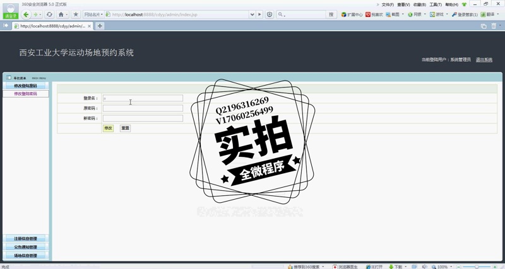
Task: Open the 网站名片 dropdown
Action: pyautogui.click(x=93, y=14)
